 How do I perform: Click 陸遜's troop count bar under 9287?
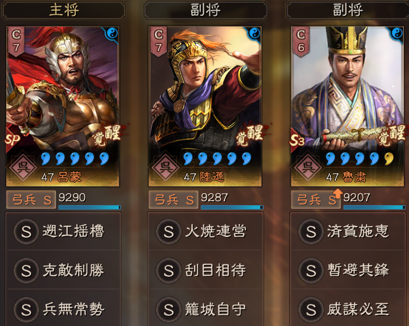pos(232,207)
